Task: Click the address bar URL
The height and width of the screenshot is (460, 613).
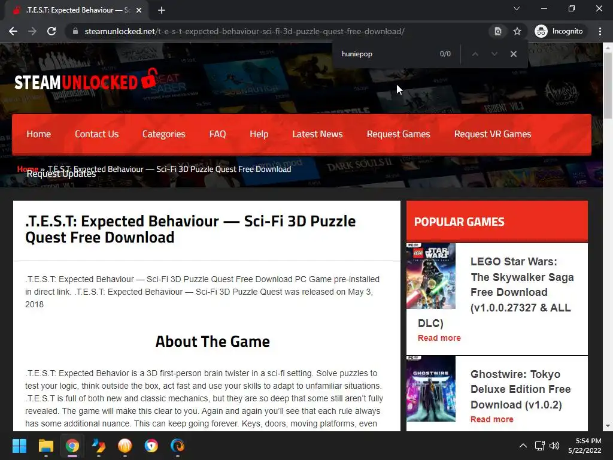Action: pos(244,31)
